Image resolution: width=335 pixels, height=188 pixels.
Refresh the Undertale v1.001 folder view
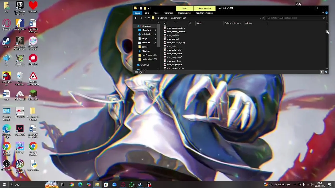[x=263, y=18]
